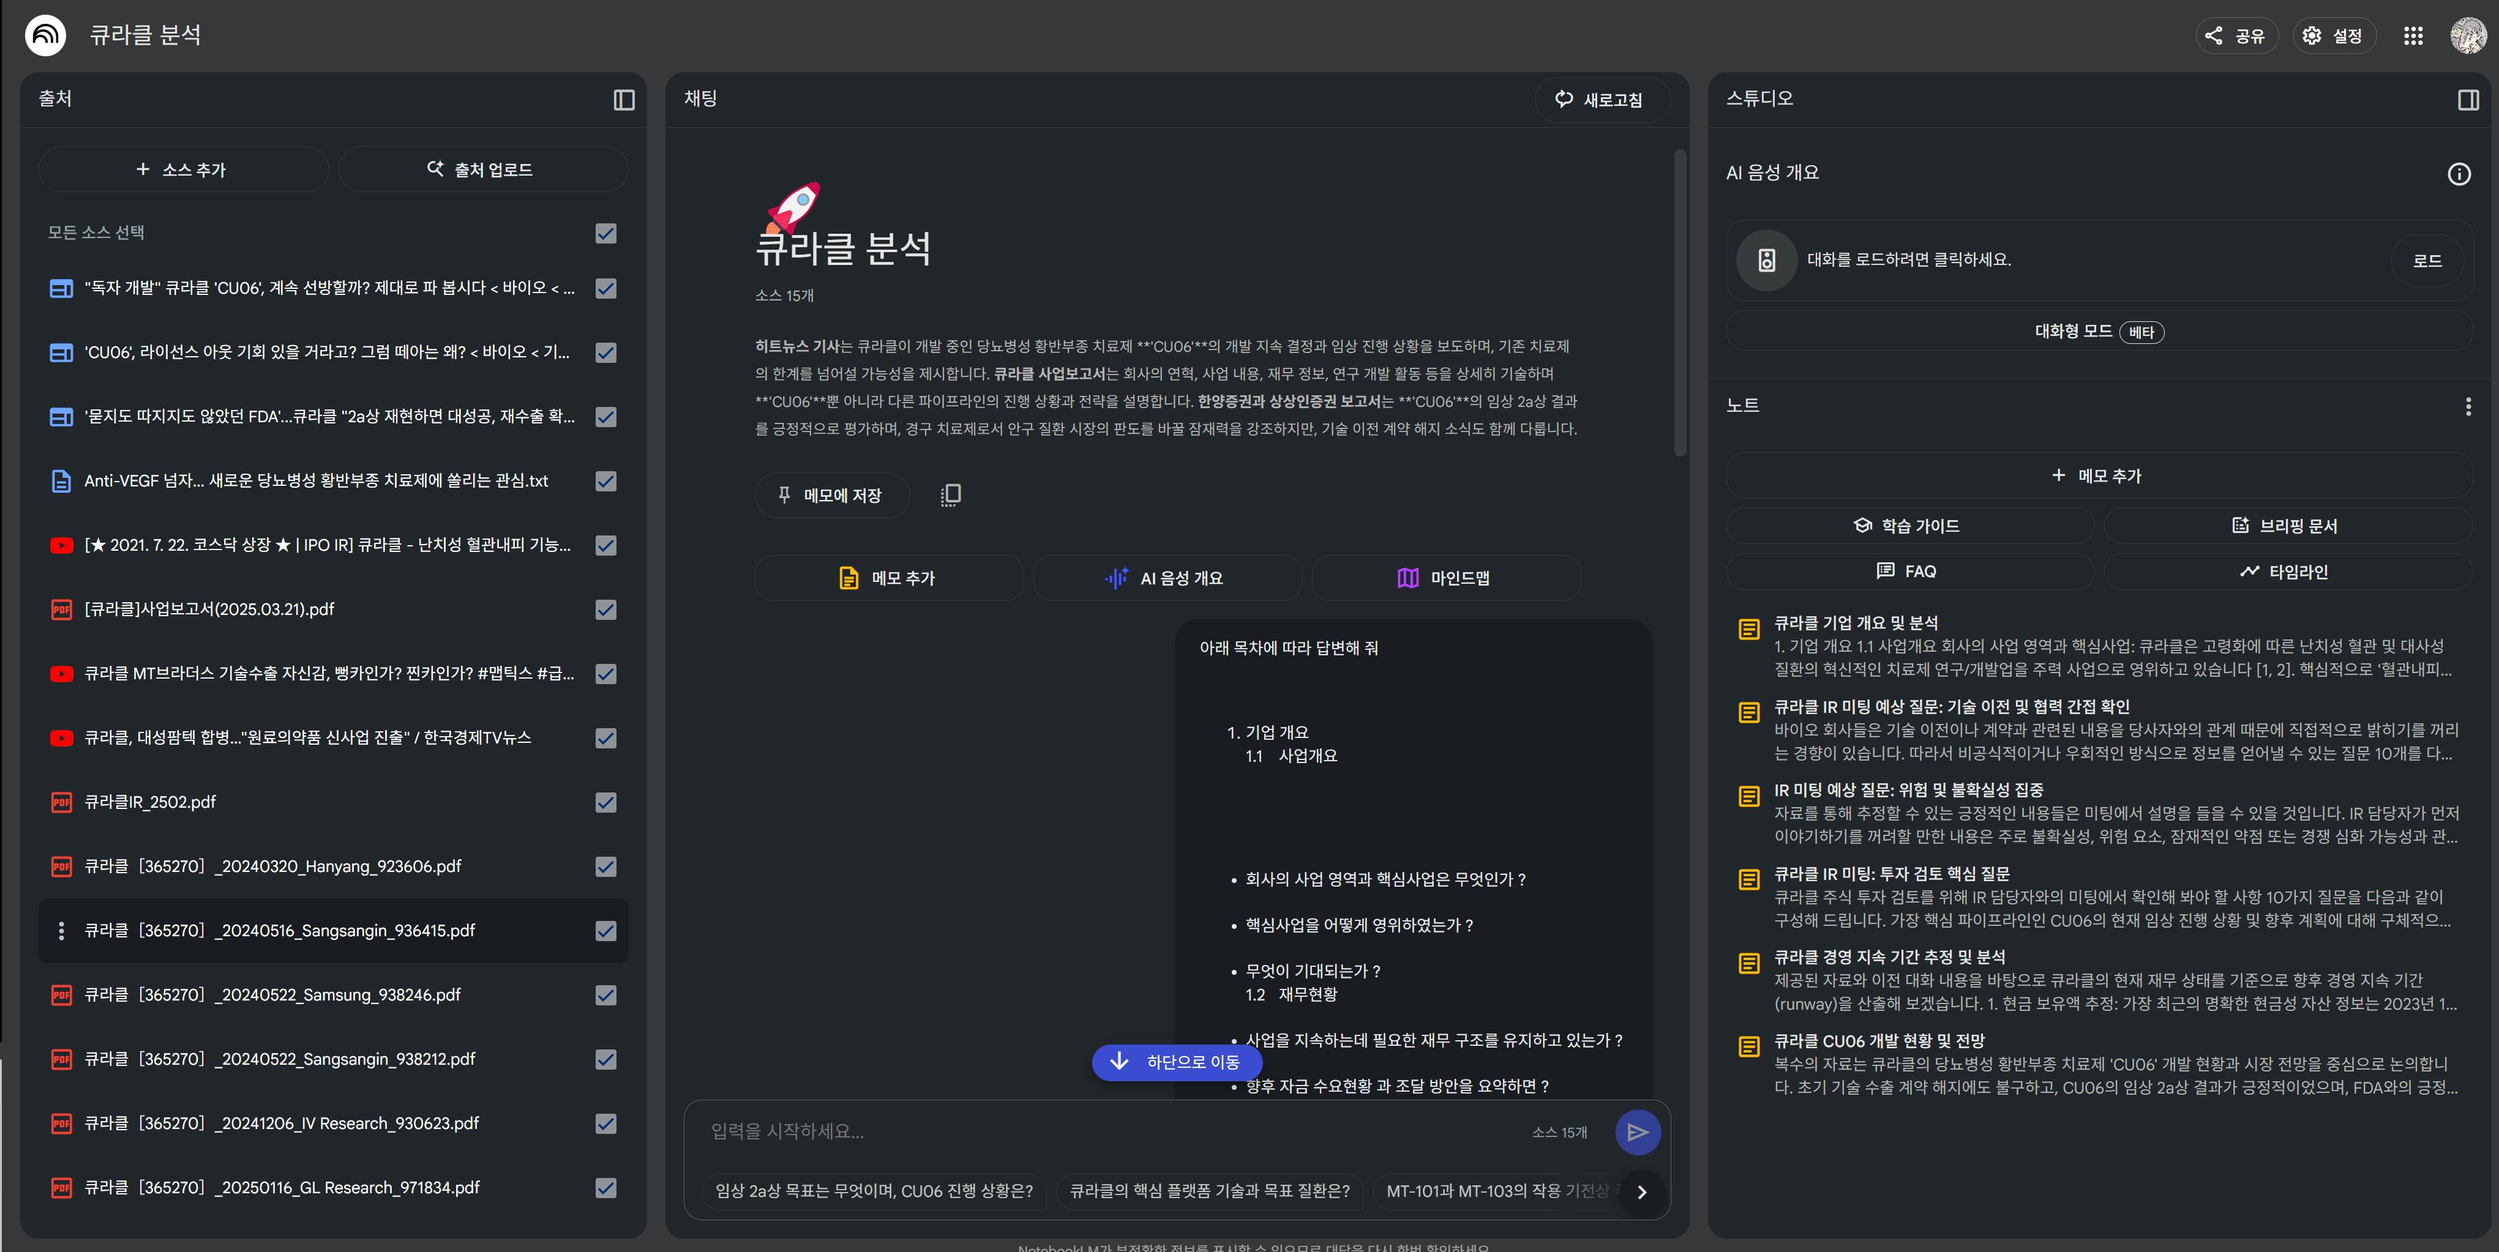This screenshot has width=2499, height=1252.
Task: Toggle 모든 소스 선택 checkbox
Action: click(x=605, y=234)
